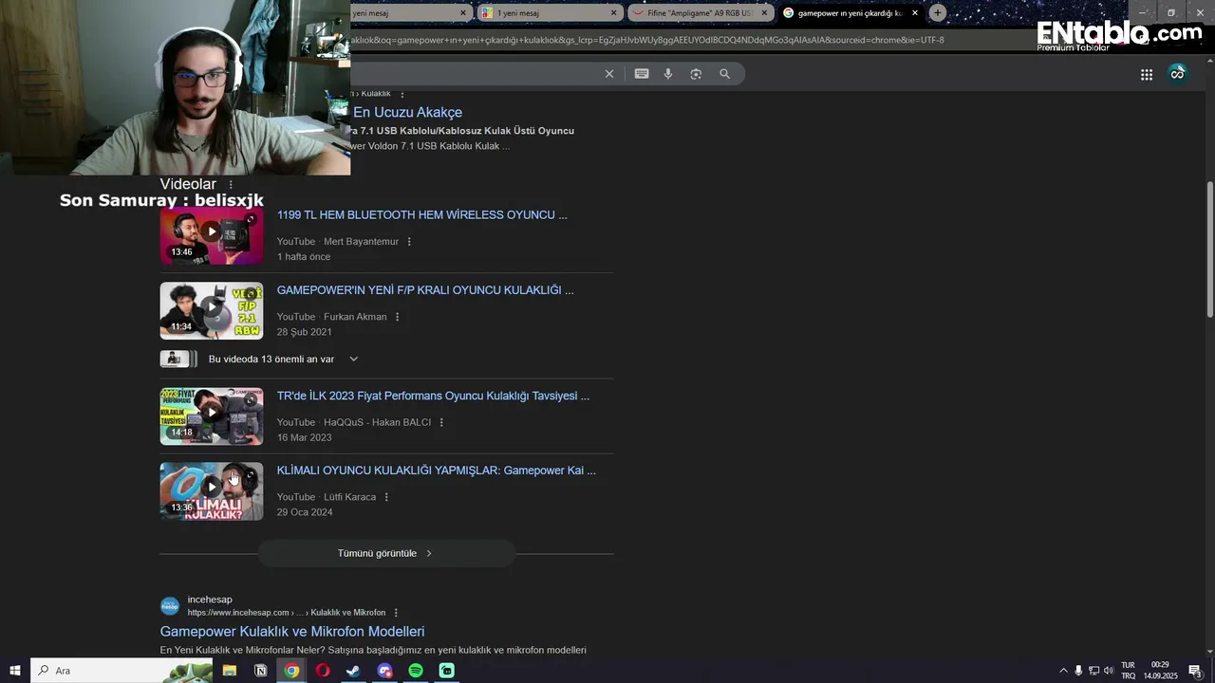Open options menu for incehesap result
The image size is (1215, 683).
pyautogui.click(x=396, y=613)
